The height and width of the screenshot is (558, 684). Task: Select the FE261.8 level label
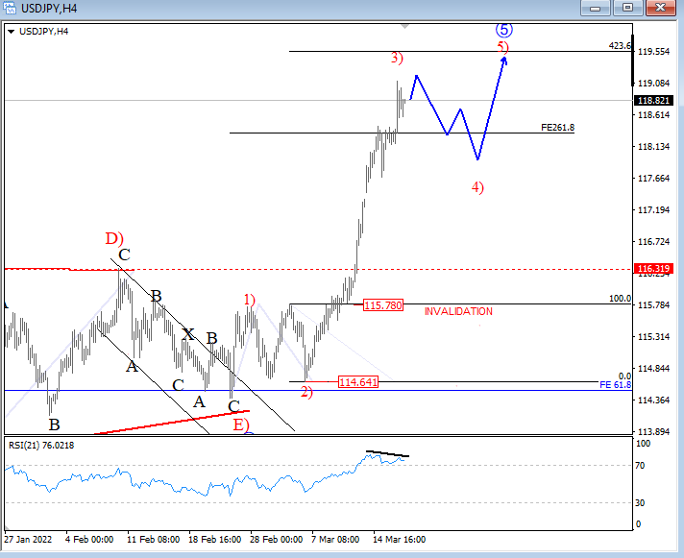pyautogui.click(x=557, y=128)
